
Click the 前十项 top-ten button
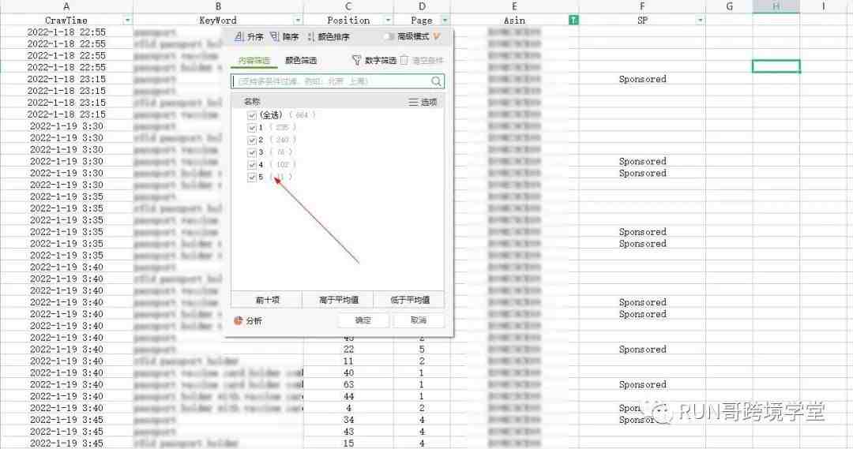click(x=267, y=300)
